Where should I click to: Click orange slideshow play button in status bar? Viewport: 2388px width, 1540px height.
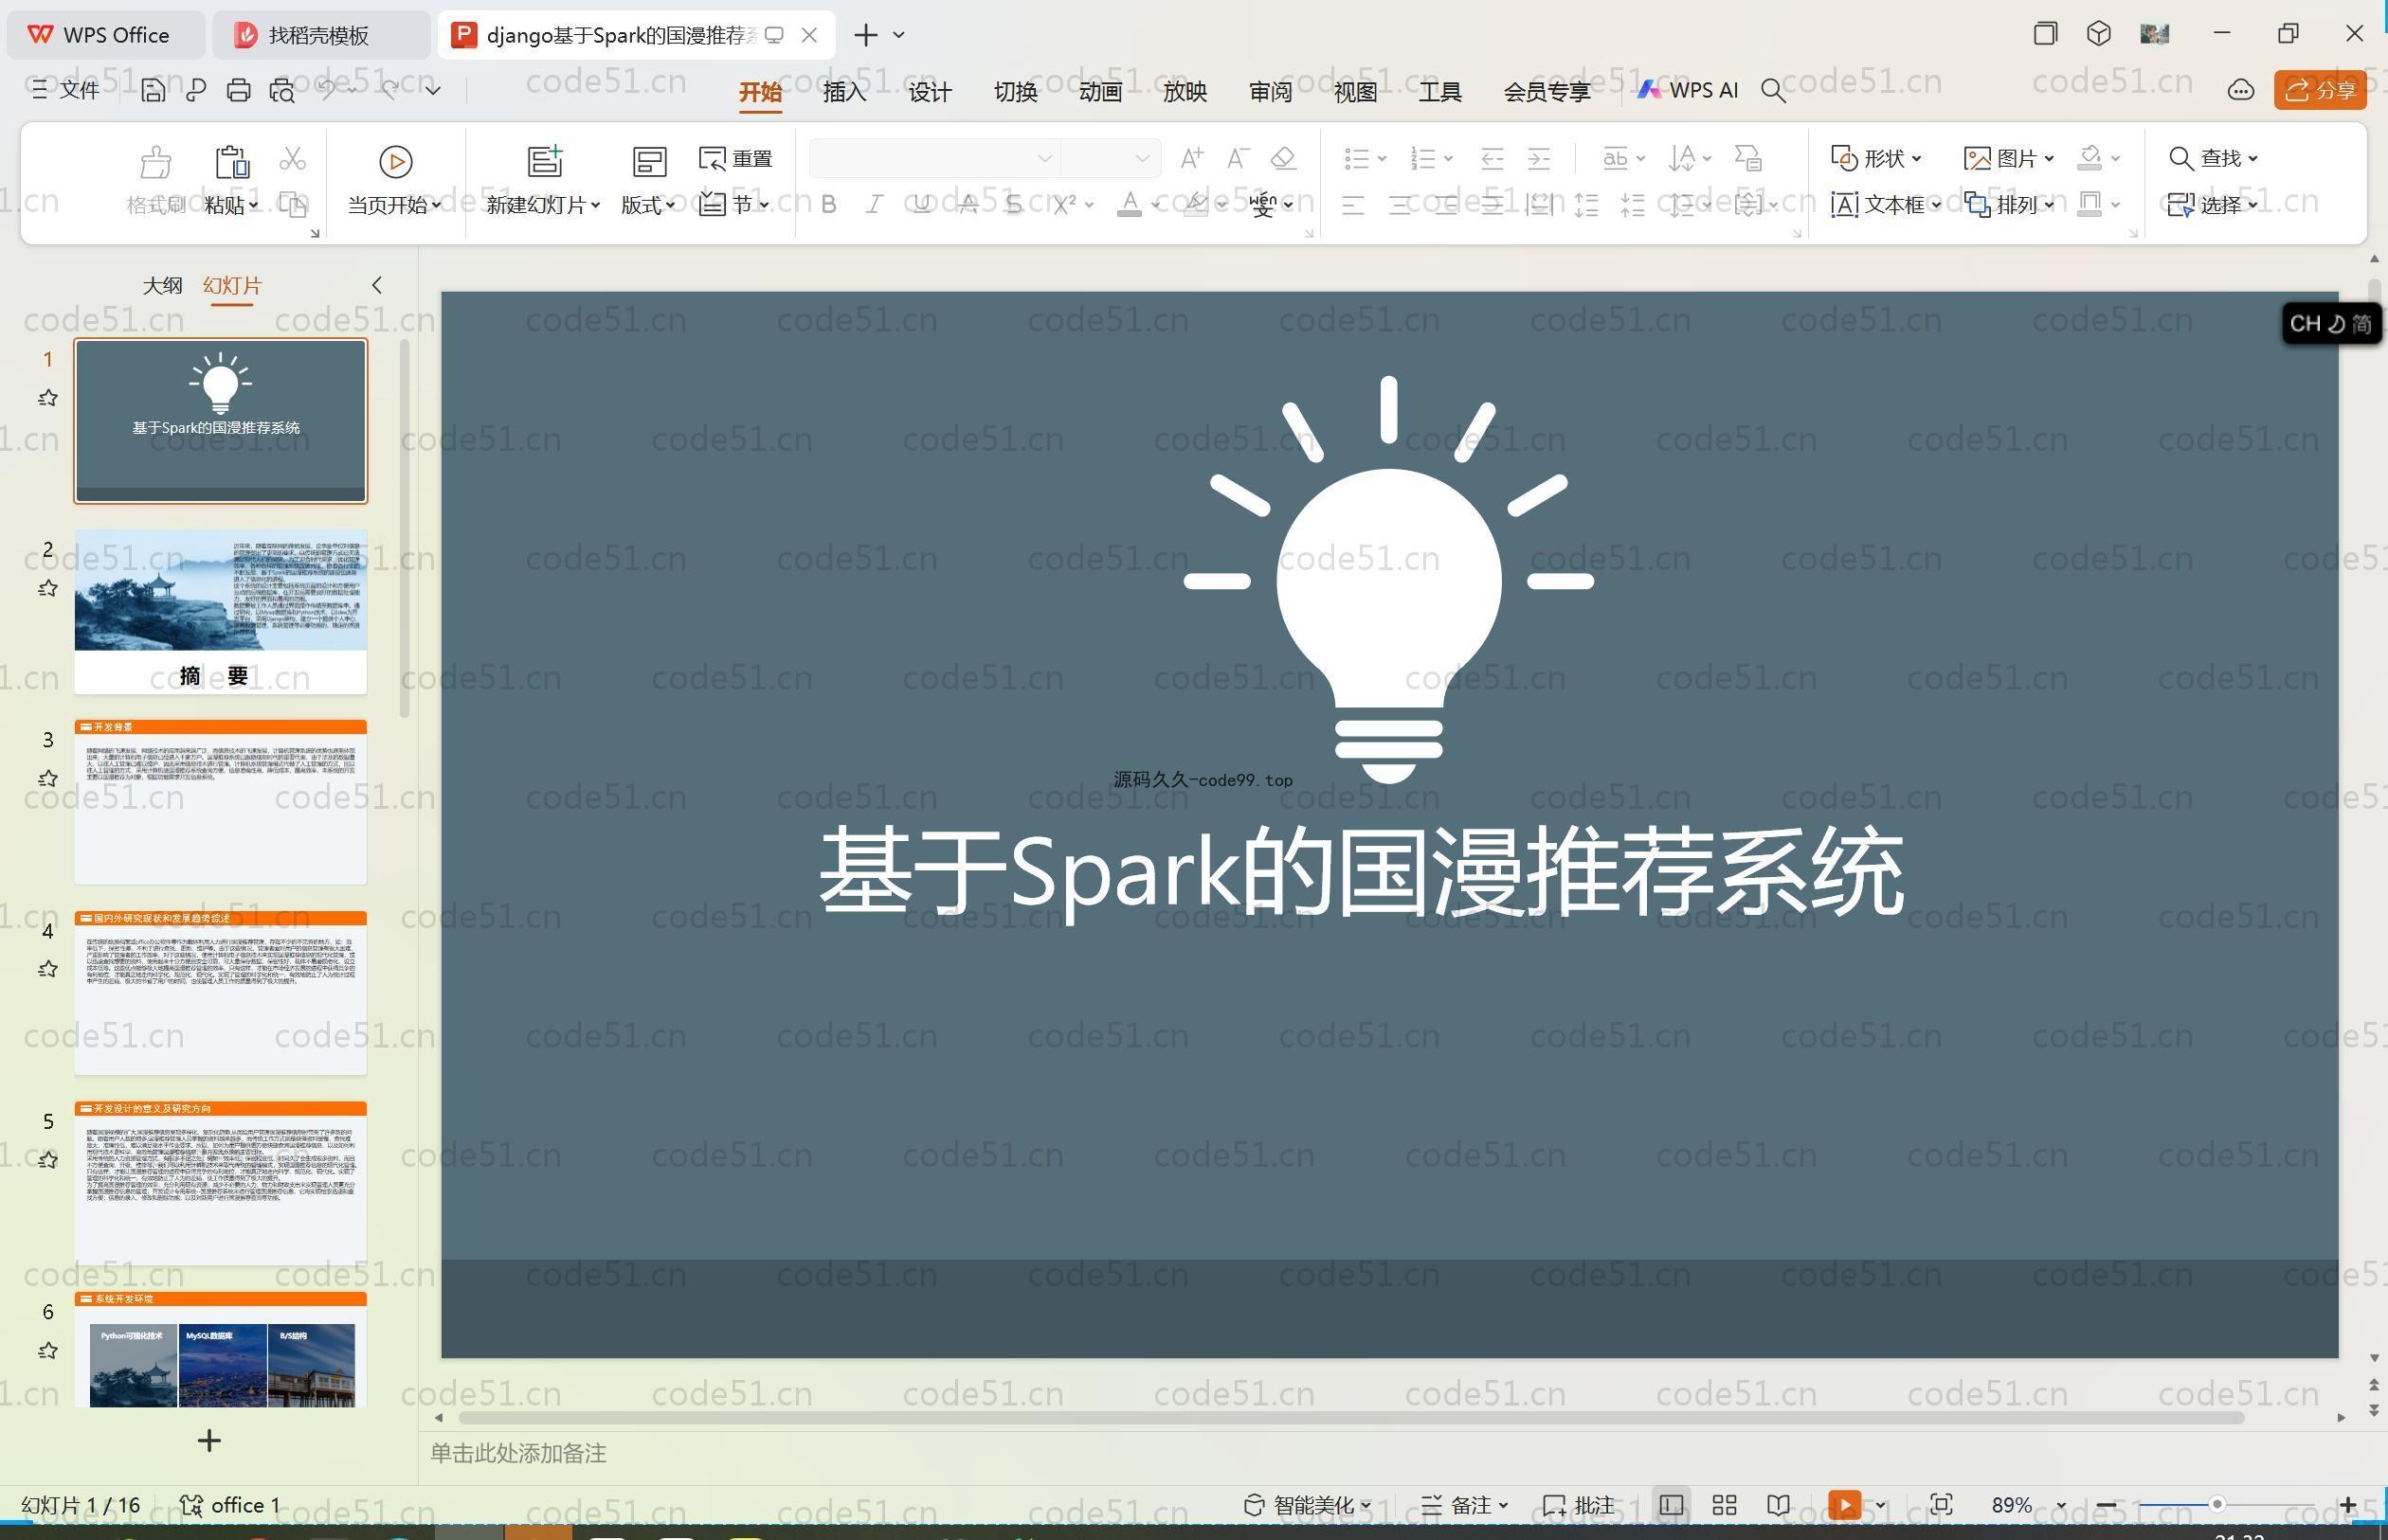(1845, 1505)
